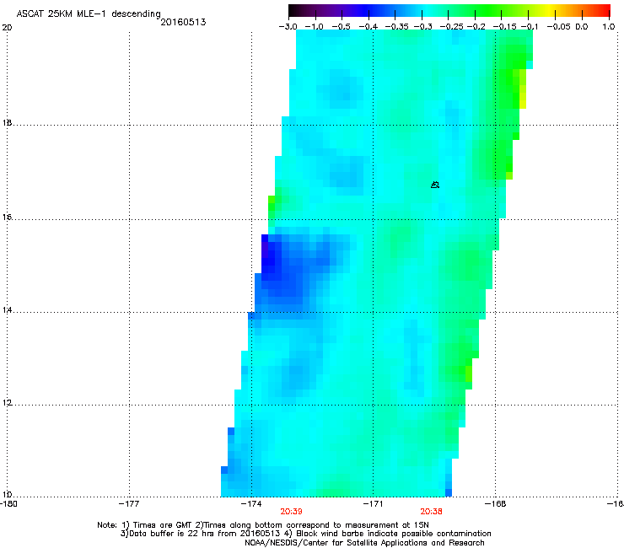The width and height of the screenshot is (624, 548).
Task: Click the small black wind barb marker
Action: click(x=435, y=185)
